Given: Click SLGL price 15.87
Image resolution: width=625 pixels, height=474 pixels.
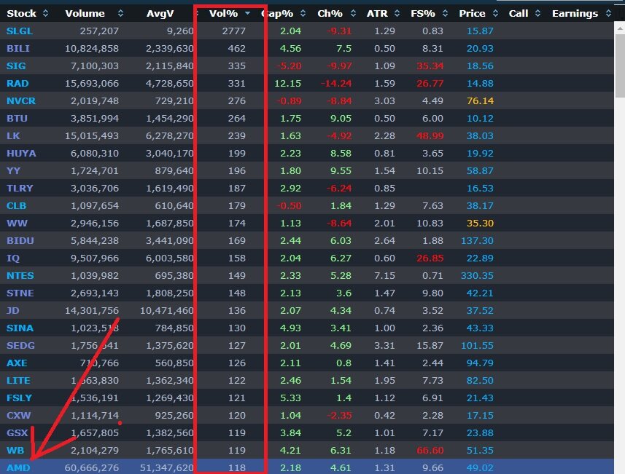Looking at the screenshot, I should point(480,31).
